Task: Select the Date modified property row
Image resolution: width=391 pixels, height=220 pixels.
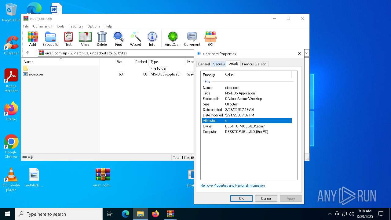Action: click(247, 115)
